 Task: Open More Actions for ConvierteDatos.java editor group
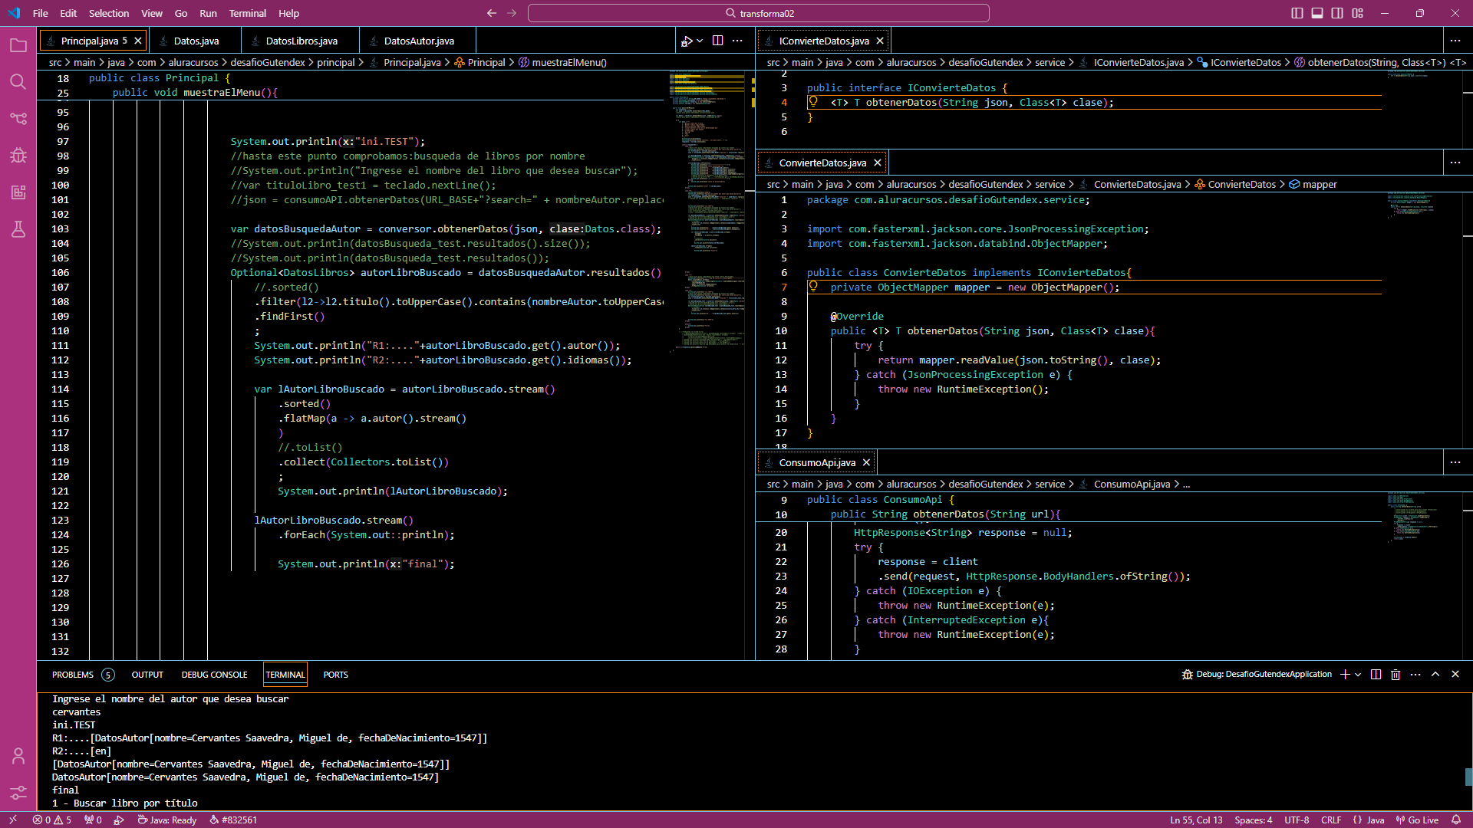click(x=1455, y=163)
